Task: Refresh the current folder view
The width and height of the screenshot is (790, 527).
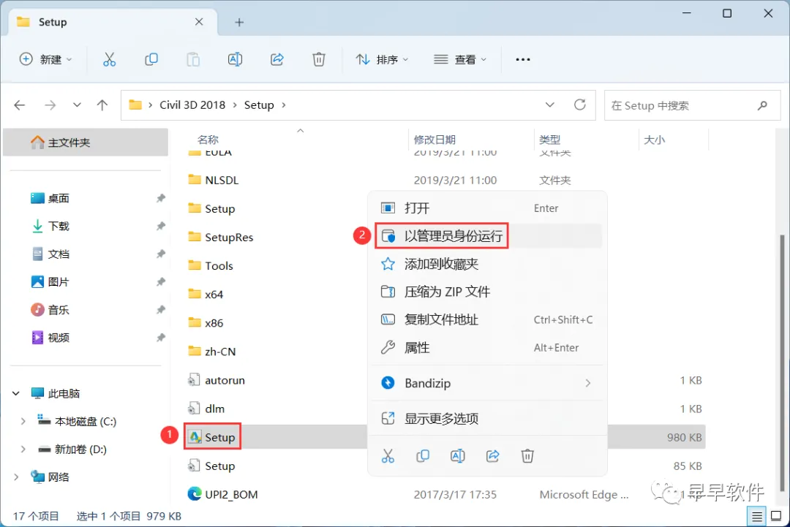Action: [x=580, y=105]
